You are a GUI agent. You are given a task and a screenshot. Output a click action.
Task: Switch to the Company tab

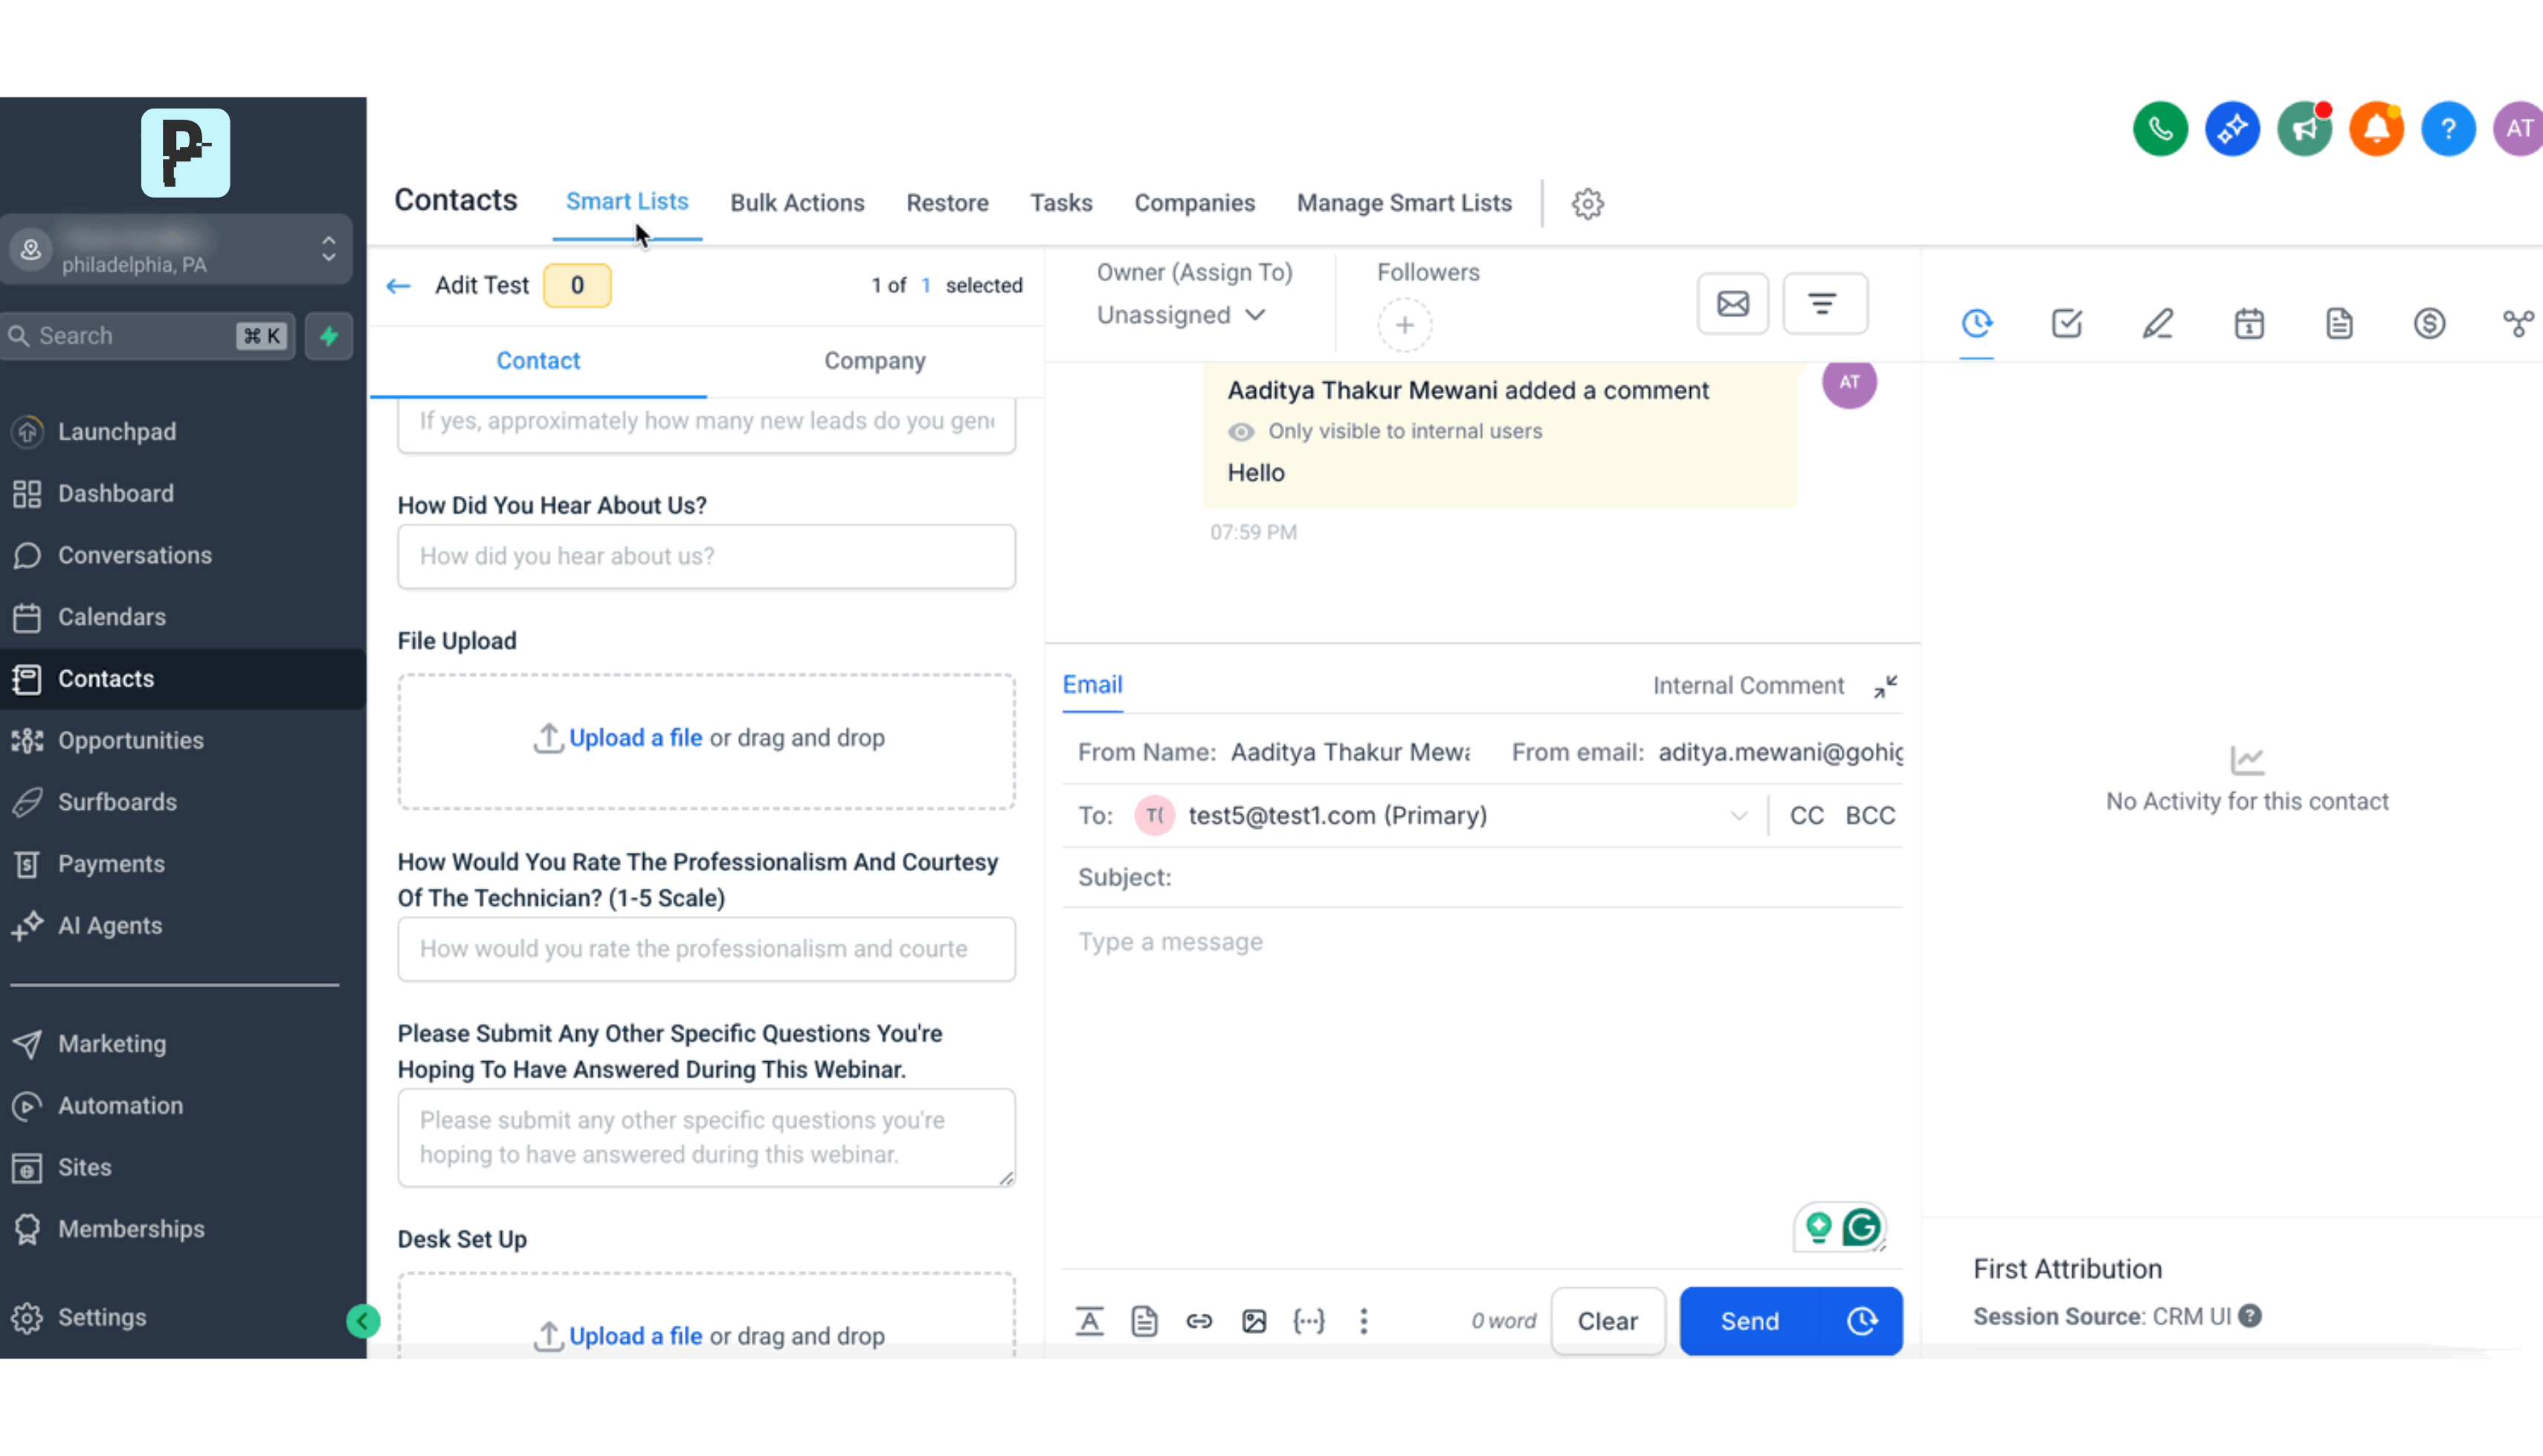click(x=874, y=361)
